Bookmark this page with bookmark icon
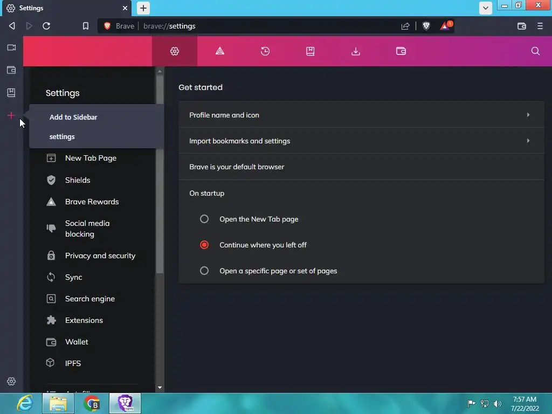This screenshot has height=414, width=552. pyautogui.click(x=86, y=26)
